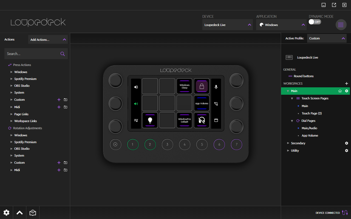
Task: Click round button 4 on device
Action: pos(185,144)
